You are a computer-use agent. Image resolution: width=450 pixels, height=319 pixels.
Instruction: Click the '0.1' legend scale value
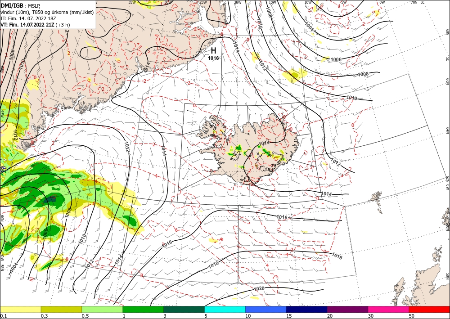[x=3, y=316]
